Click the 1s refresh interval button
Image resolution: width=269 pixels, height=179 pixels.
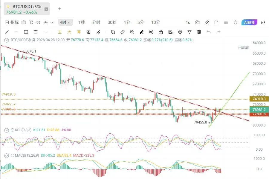pos(188,22)
